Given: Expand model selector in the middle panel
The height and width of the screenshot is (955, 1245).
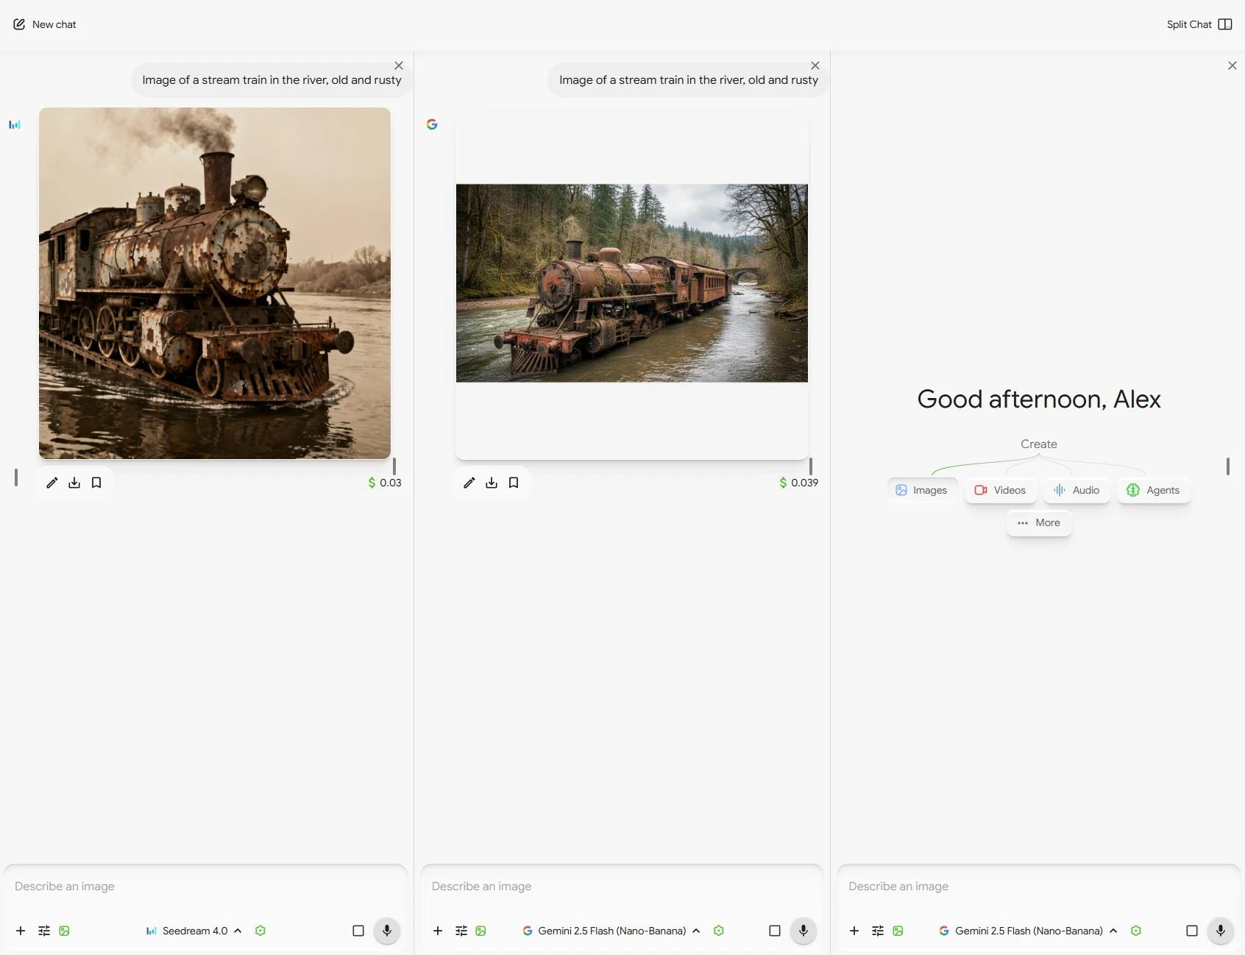Looking at the screenshot, I should (x=611, y=931).
